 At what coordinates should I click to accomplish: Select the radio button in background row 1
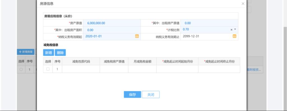[21, 69]
